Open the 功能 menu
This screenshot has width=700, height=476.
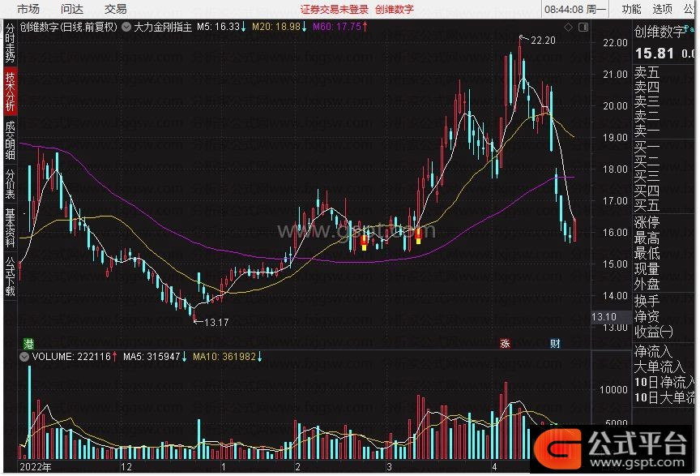click(x=631, y=9)
